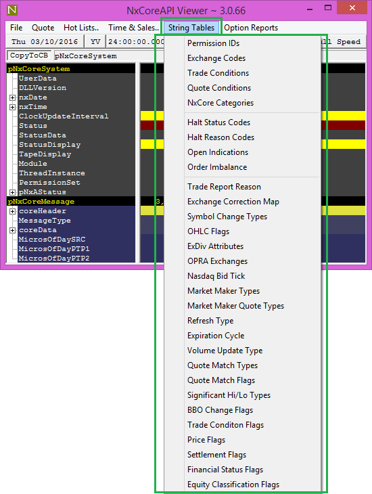Open Trade Conditon Flags
The width and height of the screenshot is (372, 494).
click(x=225, y=425)
